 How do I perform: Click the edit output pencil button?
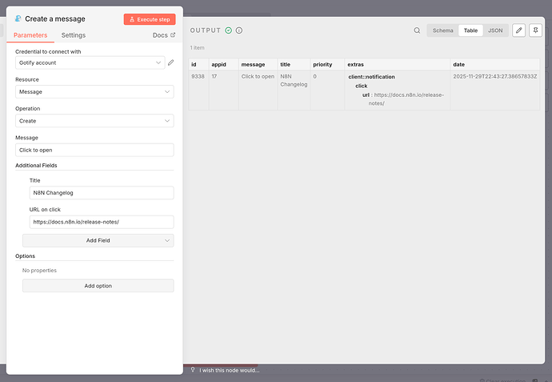[518, 30]
